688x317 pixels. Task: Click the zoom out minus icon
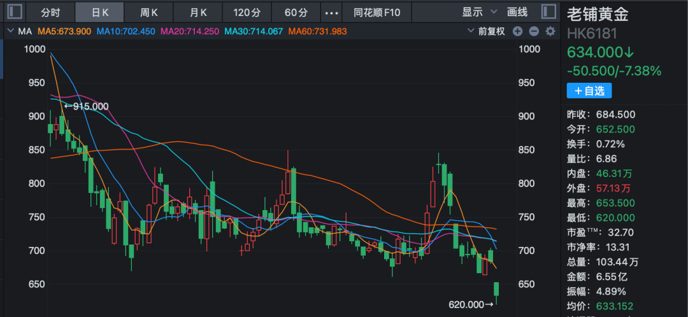coord(534,31)
